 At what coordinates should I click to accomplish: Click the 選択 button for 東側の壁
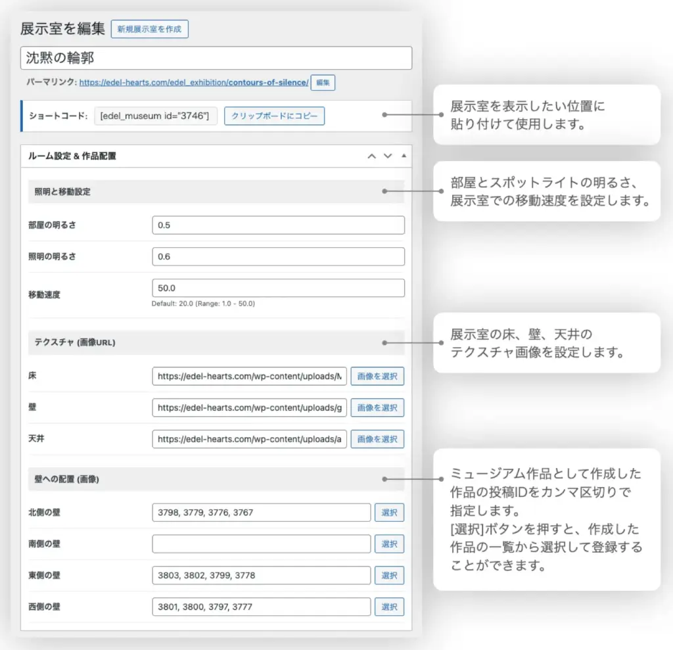[389, 575]
